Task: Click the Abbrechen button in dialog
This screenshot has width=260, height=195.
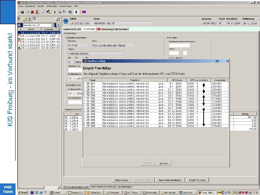Action: (164, 163)
